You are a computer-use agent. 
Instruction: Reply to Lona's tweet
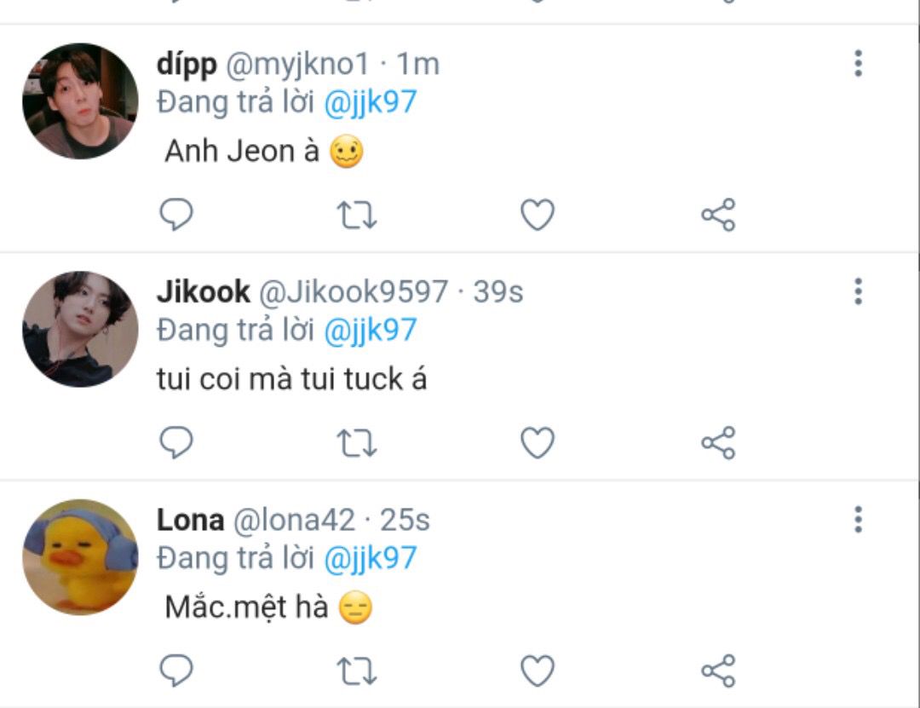(x=176, y=670)
